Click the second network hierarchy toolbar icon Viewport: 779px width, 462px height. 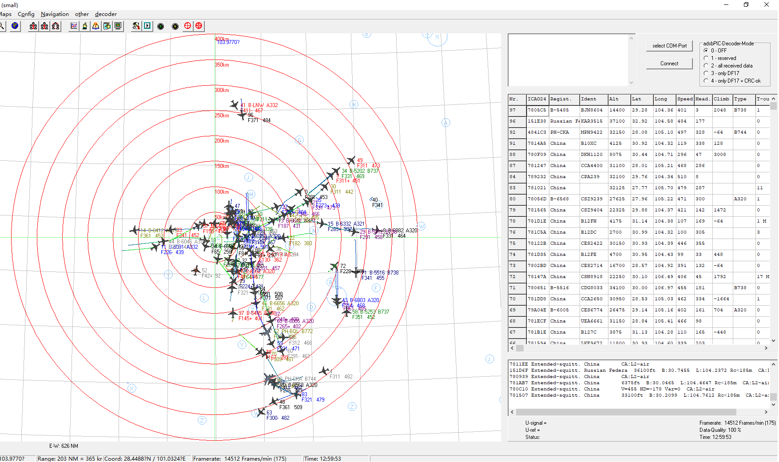click(44, 26)
